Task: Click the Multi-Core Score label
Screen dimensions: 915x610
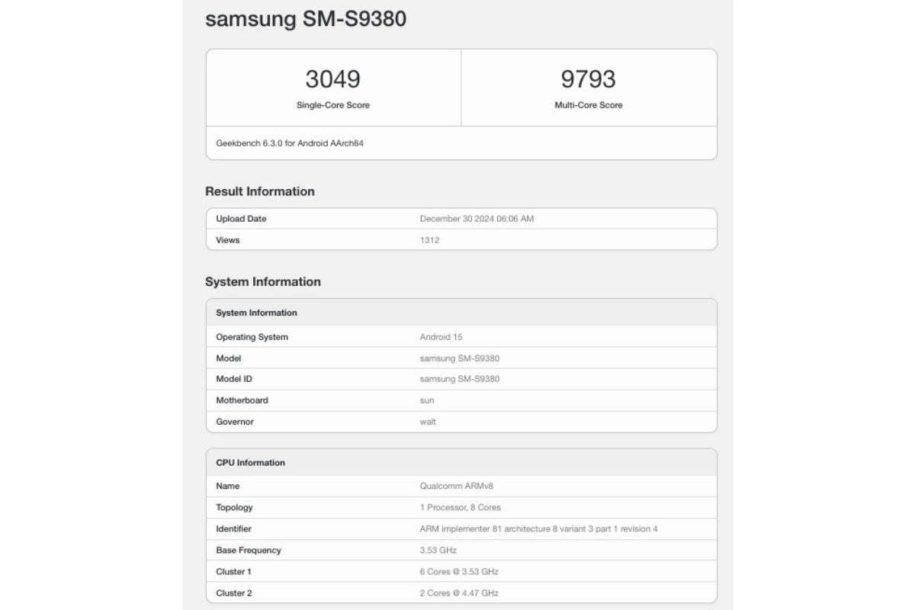Action: pyautogui.click(x=588, y=105)
